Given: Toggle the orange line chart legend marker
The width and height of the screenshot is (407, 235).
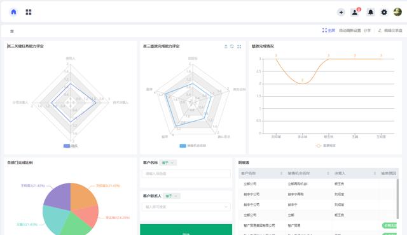Looking at the screenshot, I should pyautogui.click(x=319, y=146).
